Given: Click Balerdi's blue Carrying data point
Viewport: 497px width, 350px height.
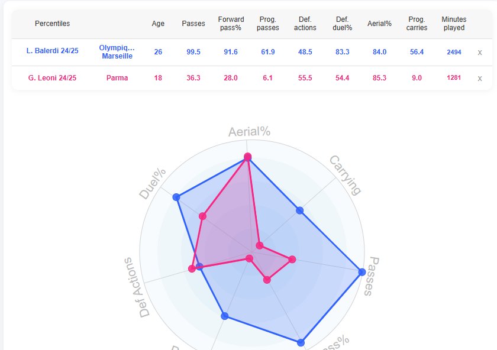Looking at the screenshot, I should coord(299,210).
